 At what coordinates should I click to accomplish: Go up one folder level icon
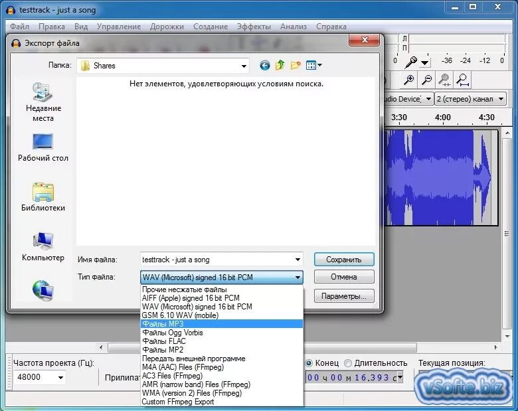pos(280,65)
